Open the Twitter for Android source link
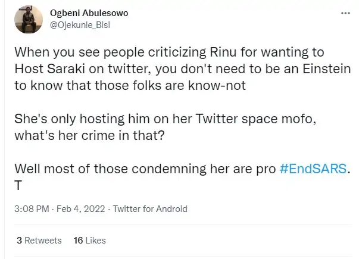The width and height of the screenshot is (359, 259). point(149,208)
